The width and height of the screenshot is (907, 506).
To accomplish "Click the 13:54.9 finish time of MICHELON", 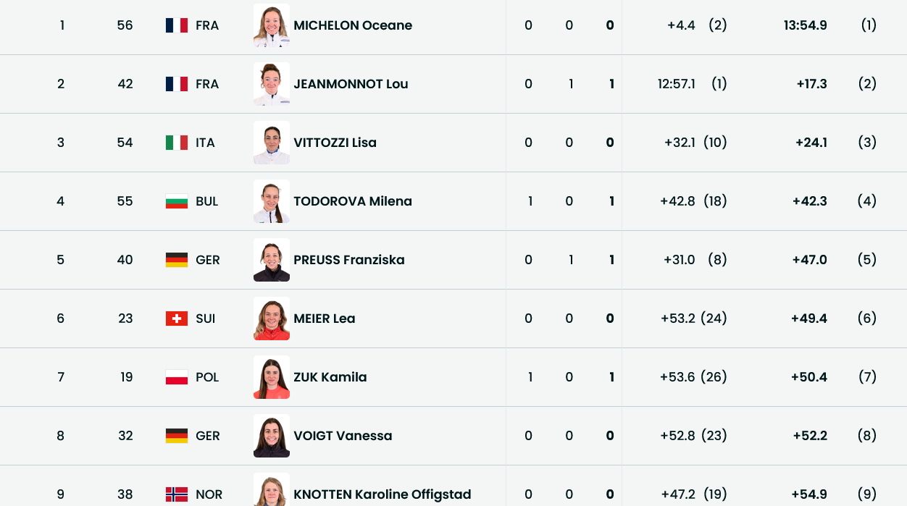I will pos(805,25).
